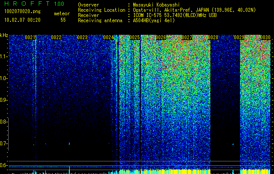Click the meteor label
The image size is (274, 174).
[x=62, y=13]
